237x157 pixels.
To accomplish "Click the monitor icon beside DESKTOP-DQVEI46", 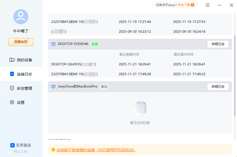I will click(53, 44).
